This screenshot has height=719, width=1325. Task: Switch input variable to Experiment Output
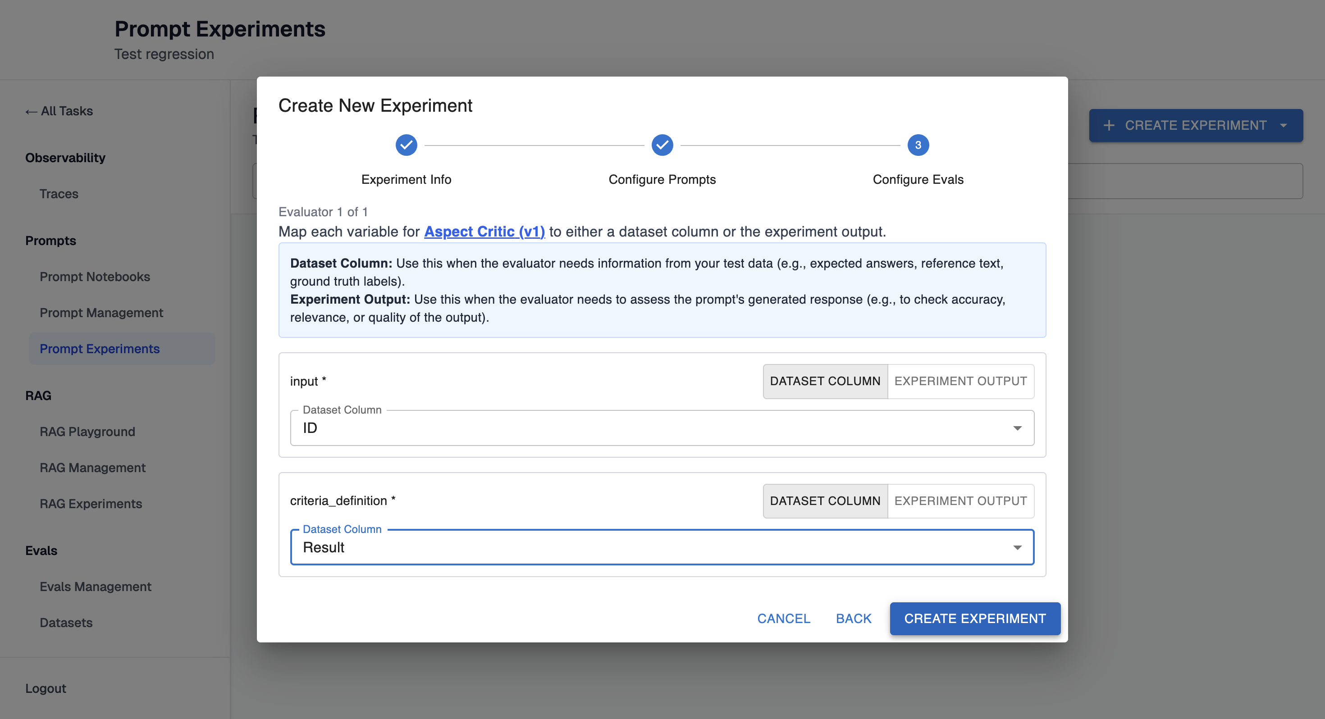tap(960, 381)
